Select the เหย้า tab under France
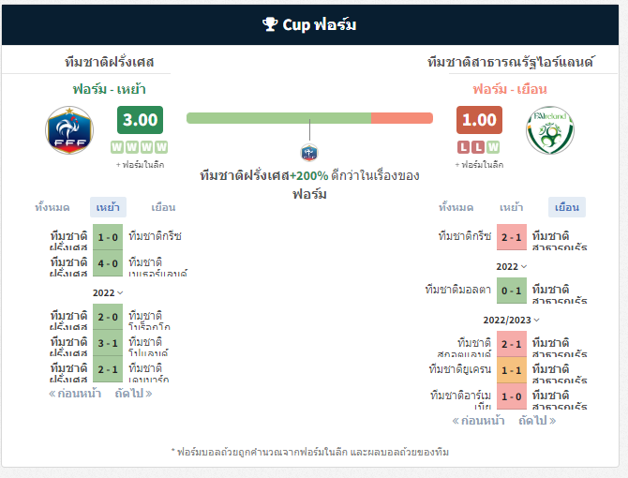The width and height of the screenshot is (628, 478). [108, 207]
